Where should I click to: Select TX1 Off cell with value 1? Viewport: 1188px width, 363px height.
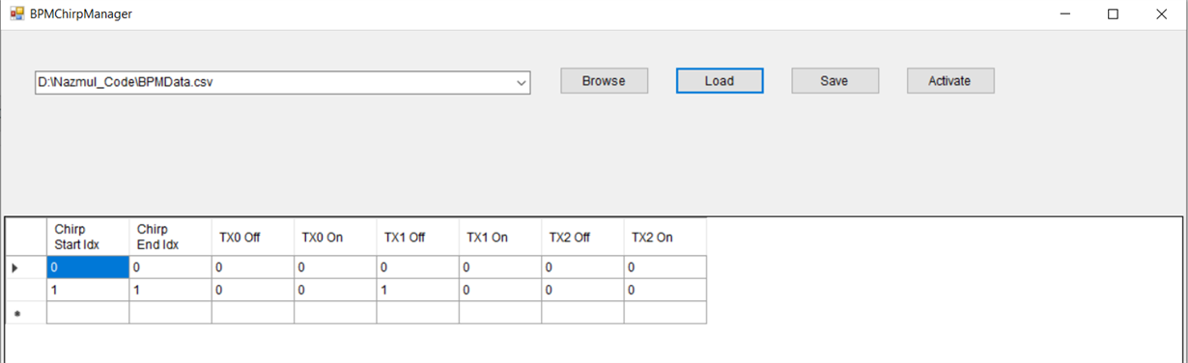417,290
